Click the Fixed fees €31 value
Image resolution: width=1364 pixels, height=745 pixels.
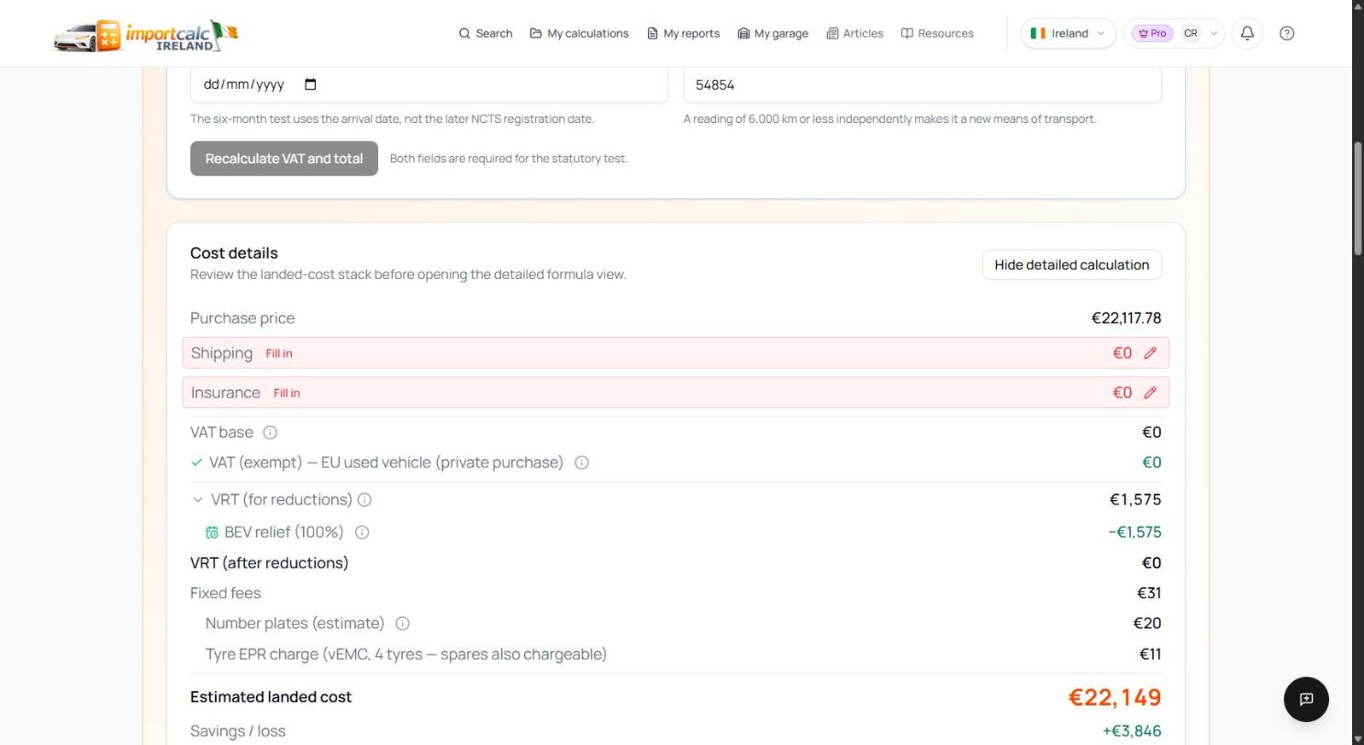1149,594
